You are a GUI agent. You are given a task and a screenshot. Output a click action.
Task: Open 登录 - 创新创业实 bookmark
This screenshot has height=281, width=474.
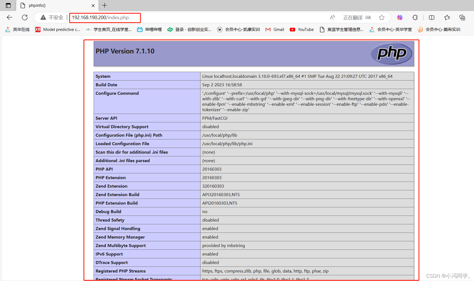coord(189,30)
